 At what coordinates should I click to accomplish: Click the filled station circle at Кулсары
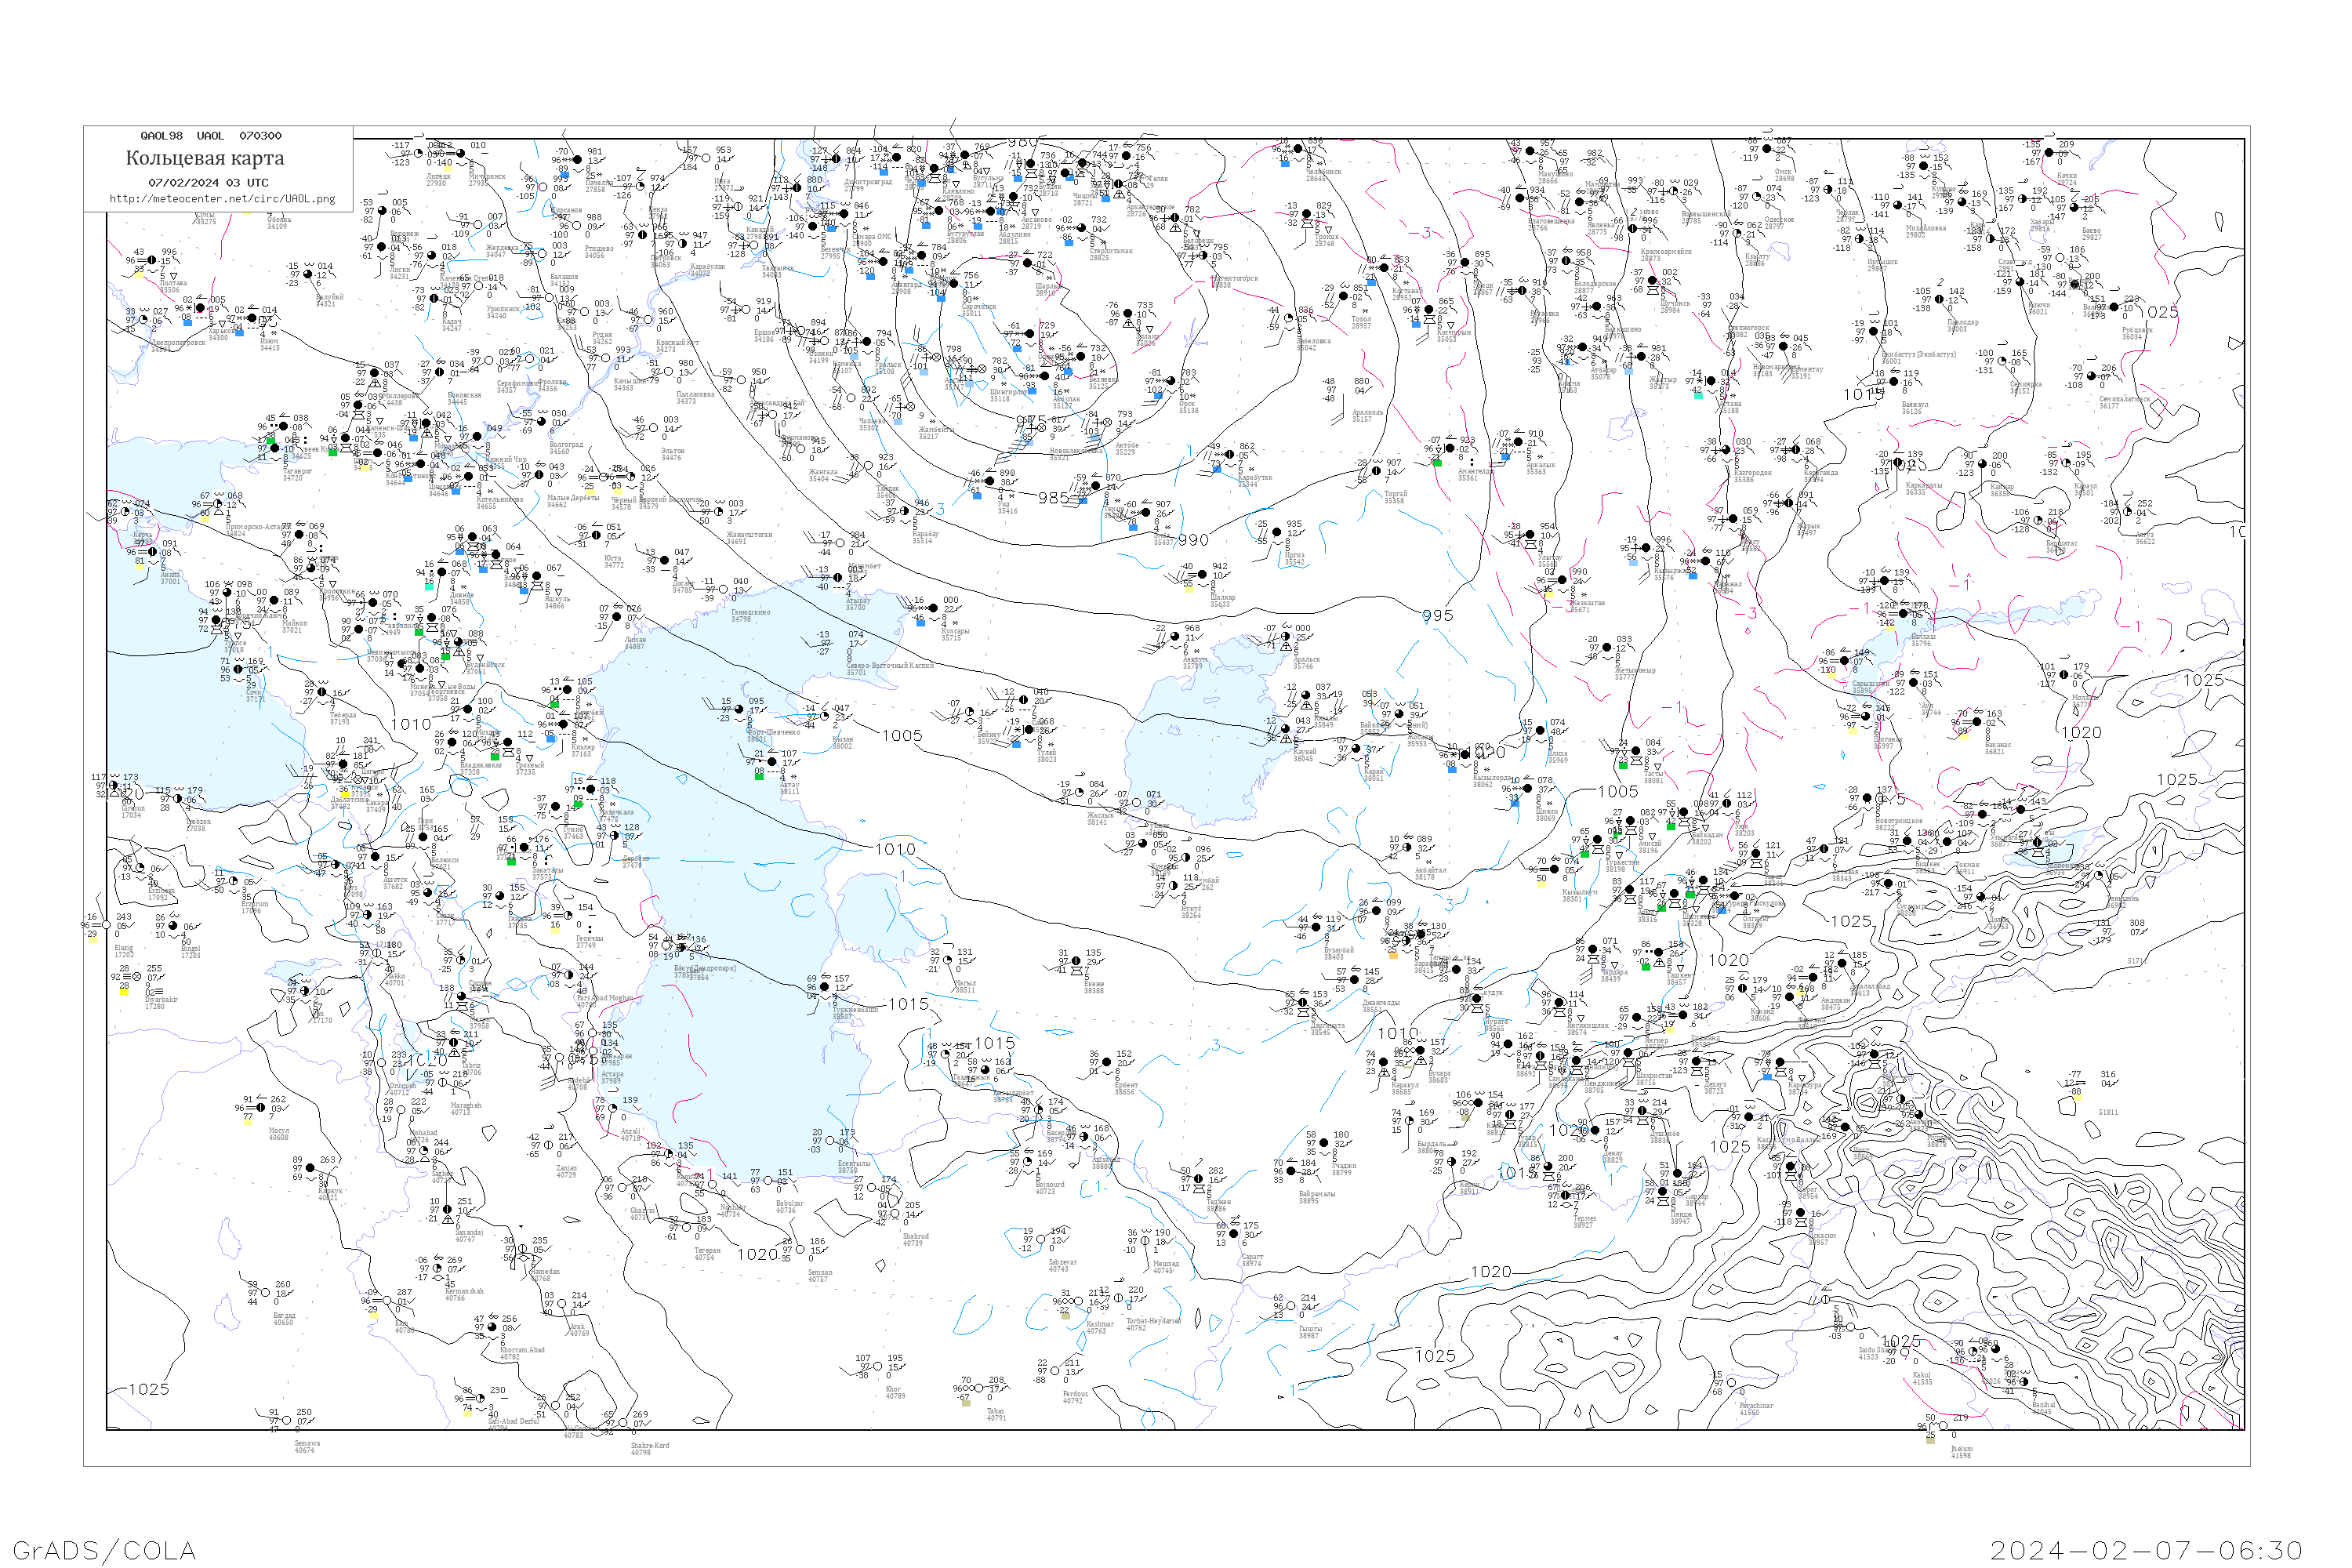click(x=934, y=608)
